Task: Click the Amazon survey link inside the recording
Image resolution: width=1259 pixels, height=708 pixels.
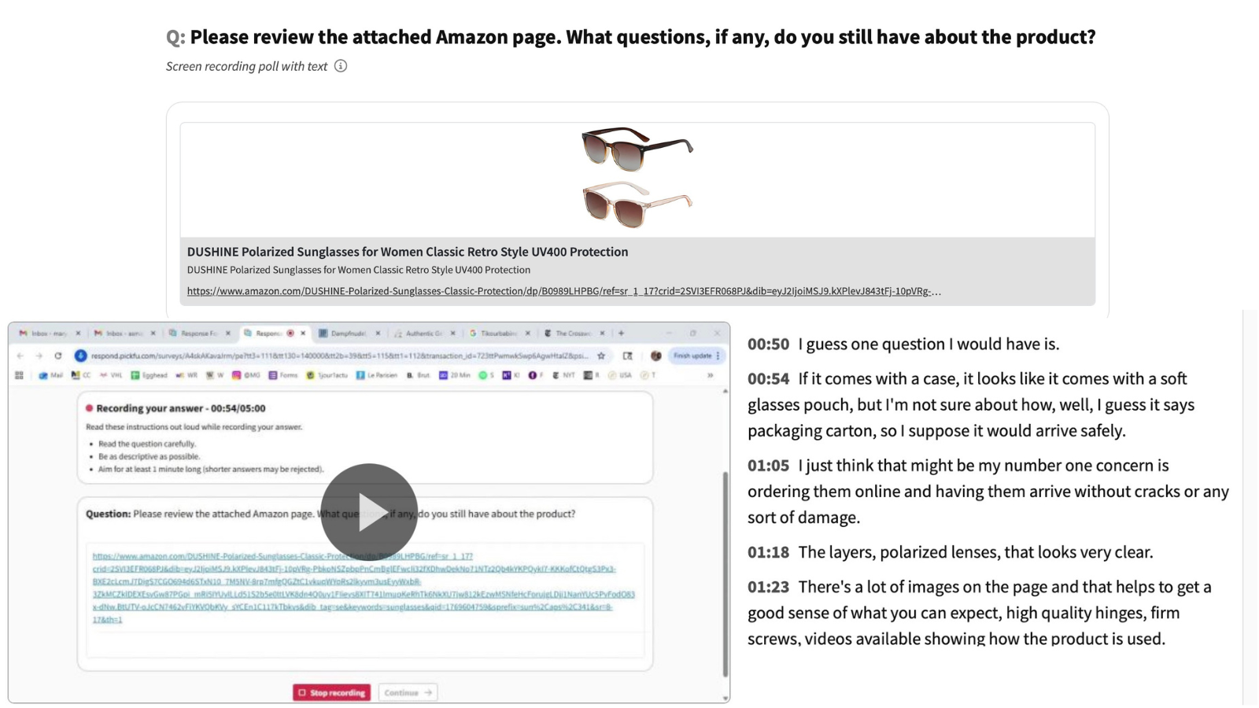Action: [x=363, y=588]
